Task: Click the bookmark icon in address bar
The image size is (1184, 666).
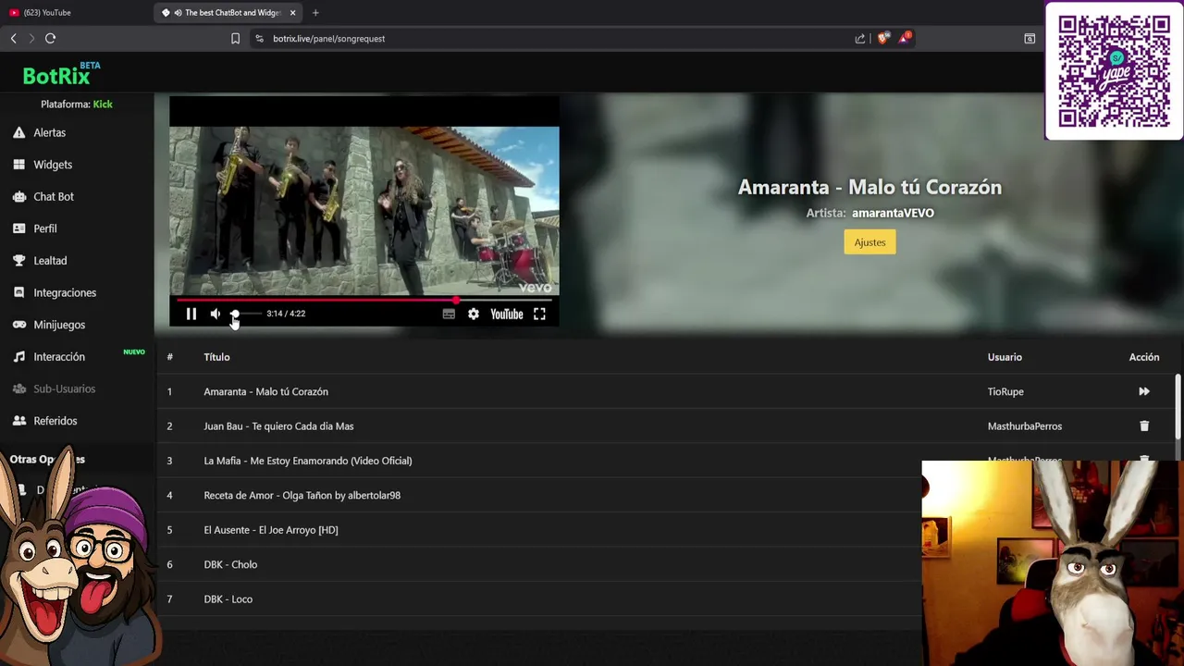Action: click(235, 39)
